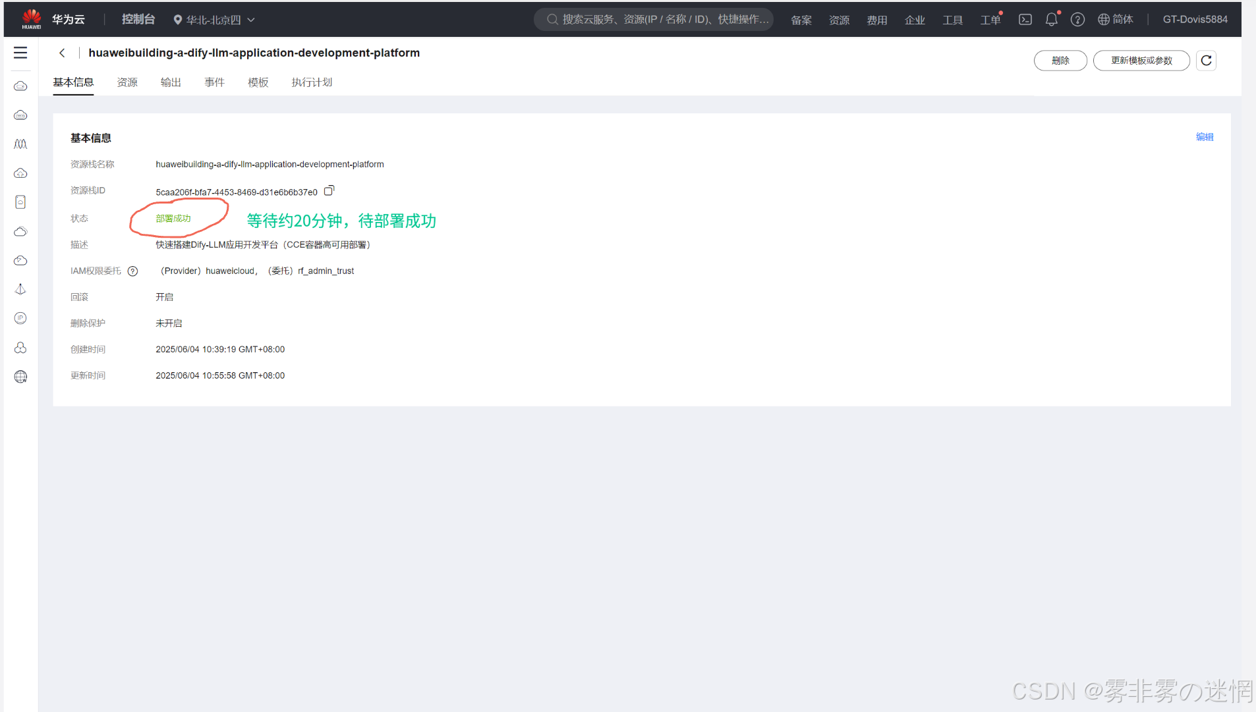The image size is (1256, 712).
Task: Open the help question mark in header
Action: [1077, 20]
